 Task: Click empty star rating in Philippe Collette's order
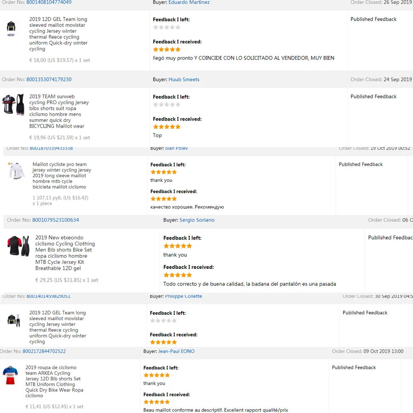coord(164,320)
